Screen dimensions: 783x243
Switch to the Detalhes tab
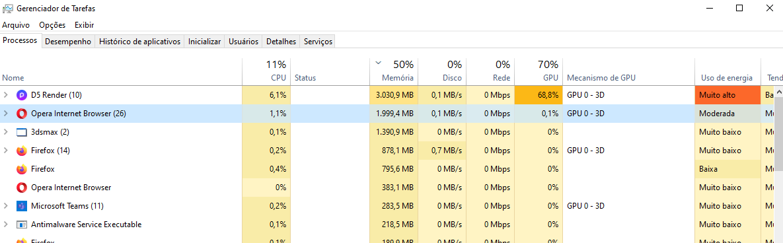(x=281, y=42)
